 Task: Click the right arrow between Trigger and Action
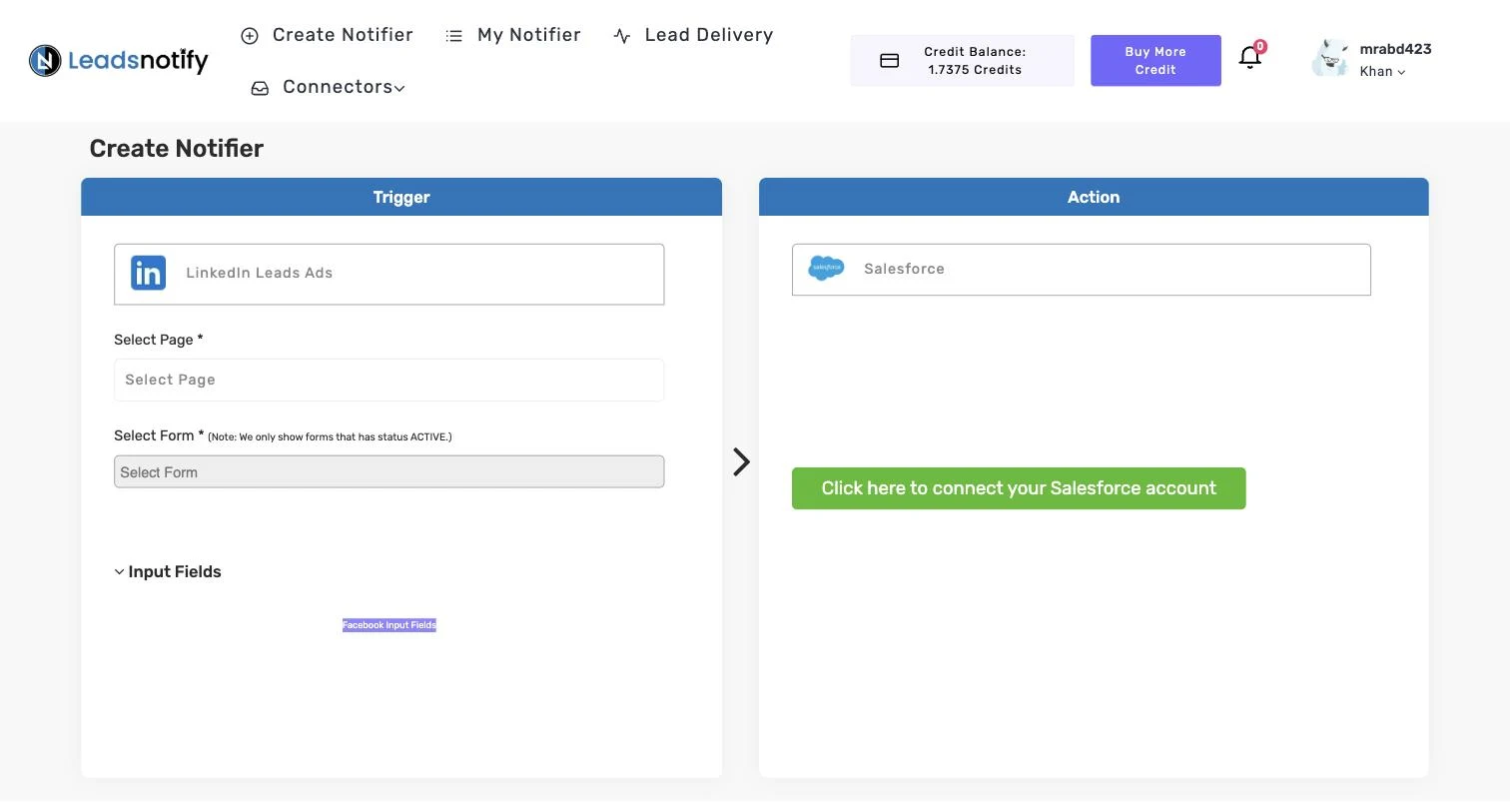(741, 461)
